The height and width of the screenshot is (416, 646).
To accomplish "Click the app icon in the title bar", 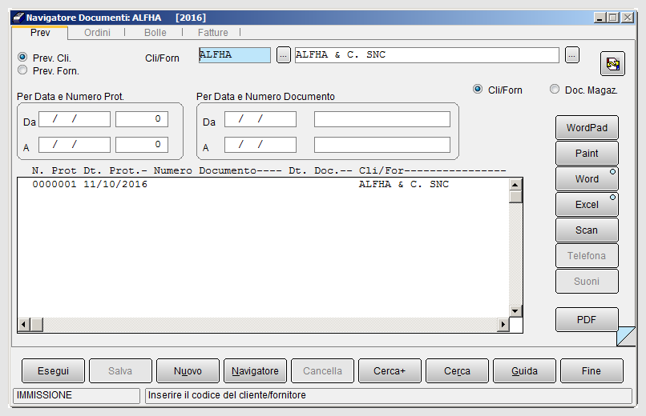I will (x=18, y=18).
